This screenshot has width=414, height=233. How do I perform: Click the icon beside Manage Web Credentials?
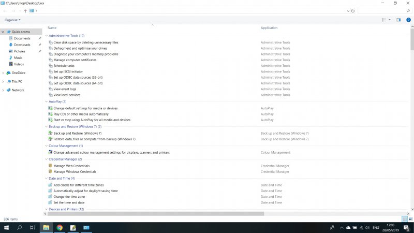50,166
